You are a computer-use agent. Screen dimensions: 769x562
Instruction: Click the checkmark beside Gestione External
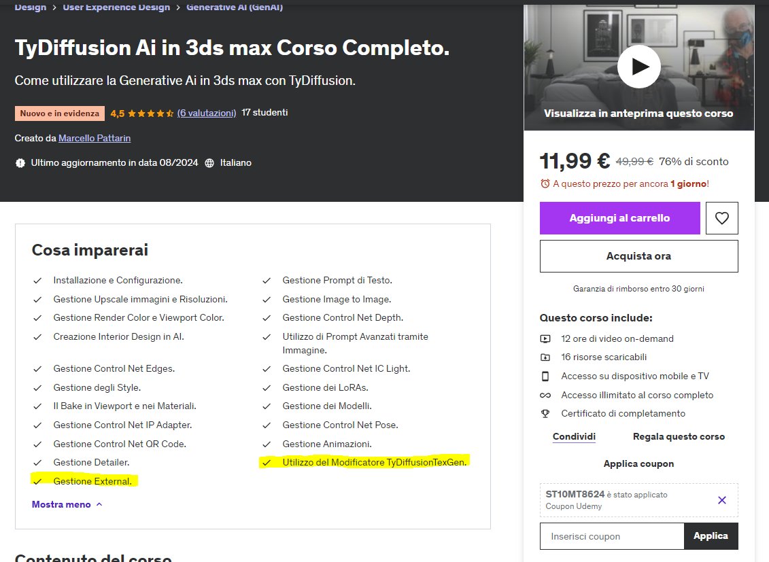[38, 480]
